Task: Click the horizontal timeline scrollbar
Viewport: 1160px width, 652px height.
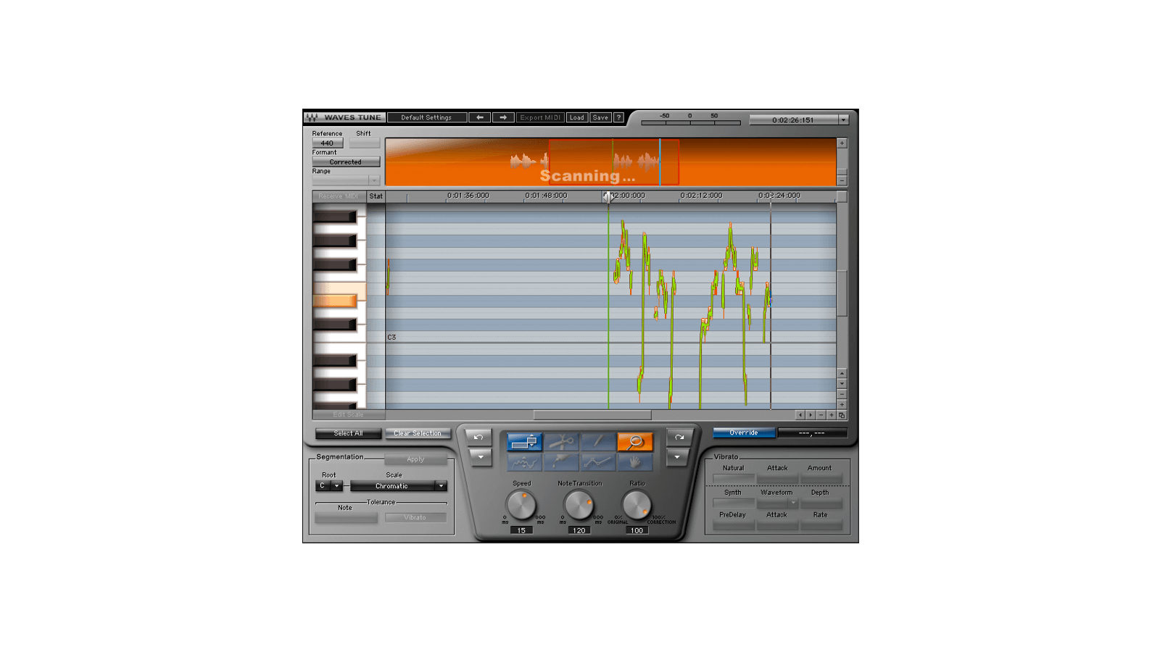Action: coord(592,415)
